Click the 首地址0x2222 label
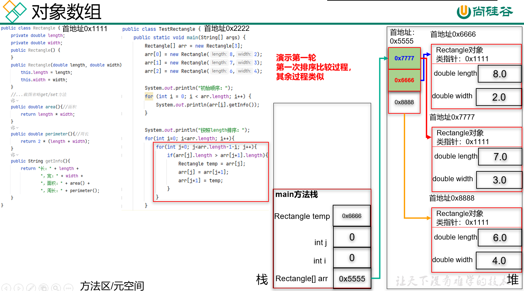The image size is (524, 291). pos(227,29)
